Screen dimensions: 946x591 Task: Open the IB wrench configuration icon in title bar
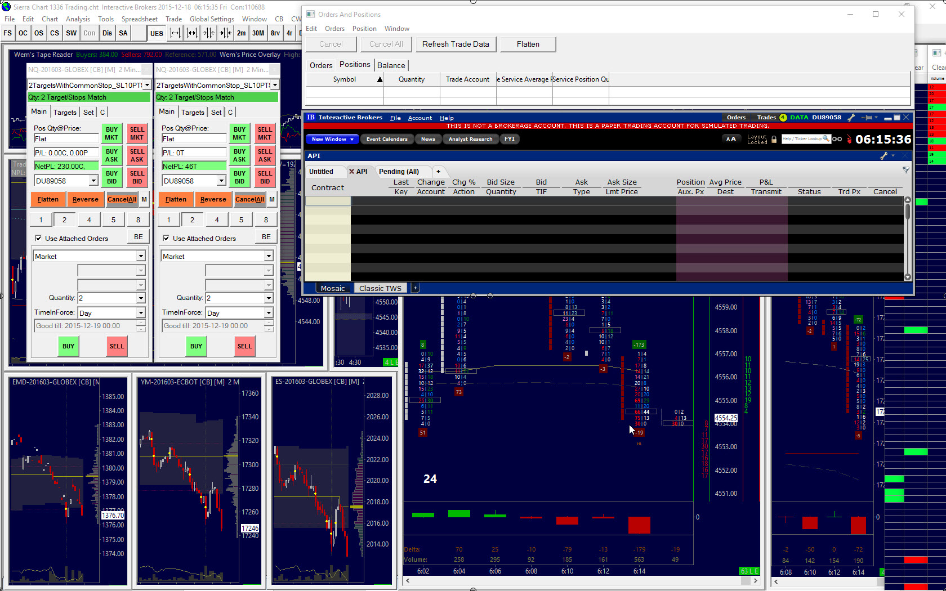(851, 118)
